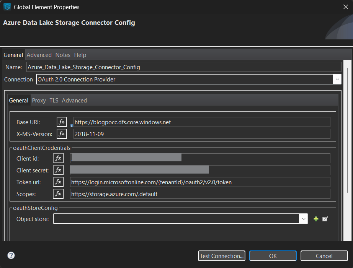Switch to the TLS tab
The width and height of the screenshot is (353, 268).
click(x=53, y=100)
